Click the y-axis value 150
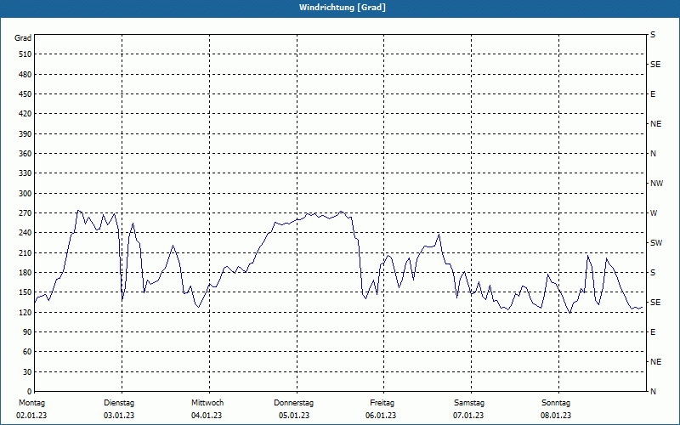Viewport: 680px width, 425px height. click(x=25, y=292)
